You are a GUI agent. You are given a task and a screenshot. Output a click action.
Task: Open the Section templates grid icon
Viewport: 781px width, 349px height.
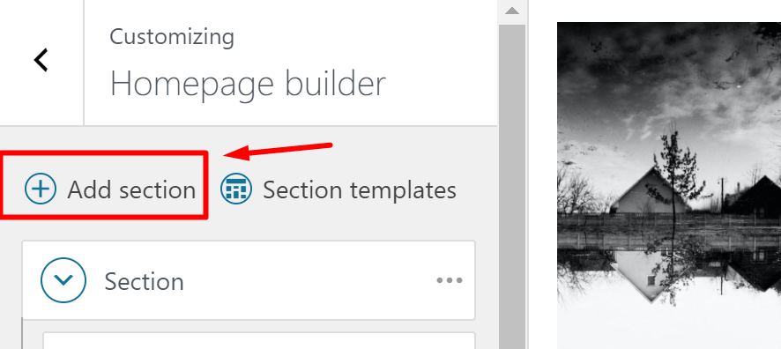click(x=236, y=189)
